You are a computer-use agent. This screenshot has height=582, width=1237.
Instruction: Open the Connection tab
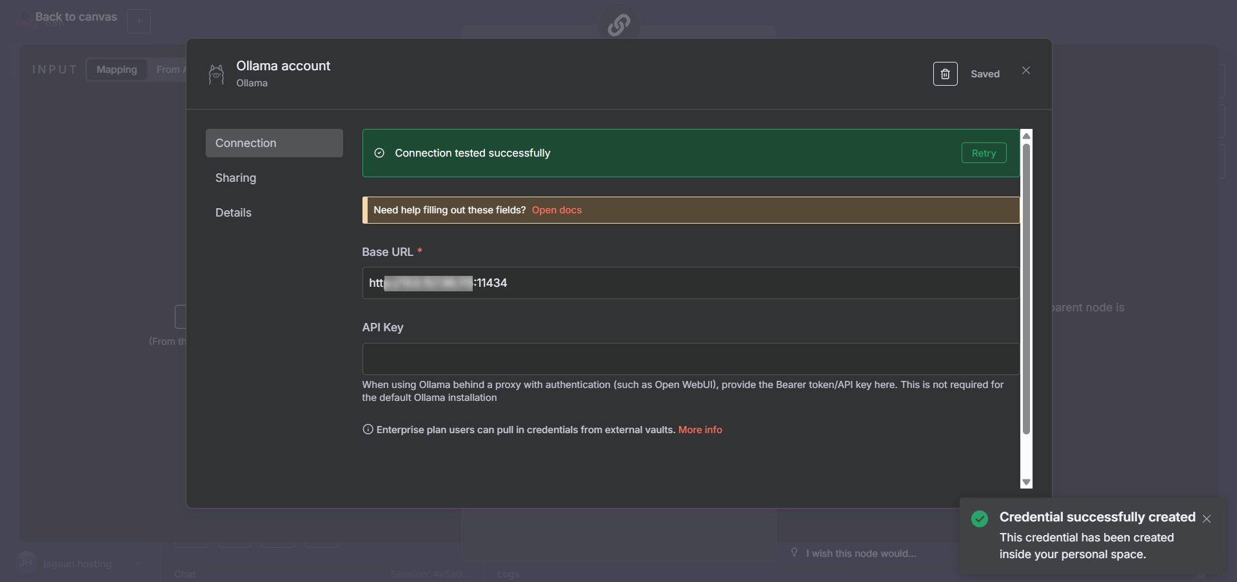tap(274, 143)
